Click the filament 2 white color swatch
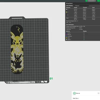100x100 pixels. 66,9
